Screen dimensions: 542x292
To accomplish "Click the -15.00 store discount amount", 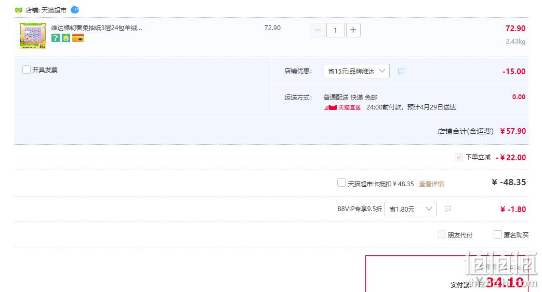I will (x=513, y=72).
